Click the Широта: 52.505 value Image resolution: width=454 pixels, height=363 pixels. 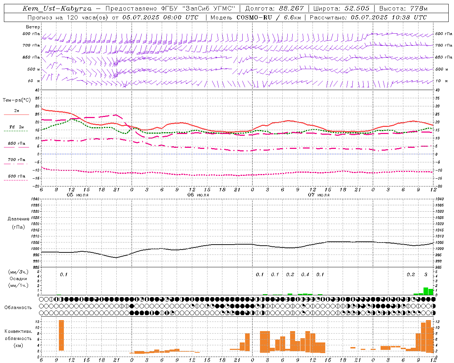[x=341, y=9]
